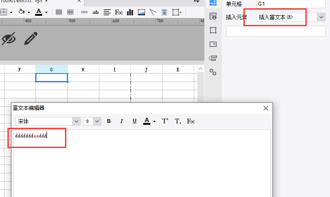Toggle the crossed-out eye visibility icon
The height and width of the screenshot is (197, 330).
tap(9, 39)
